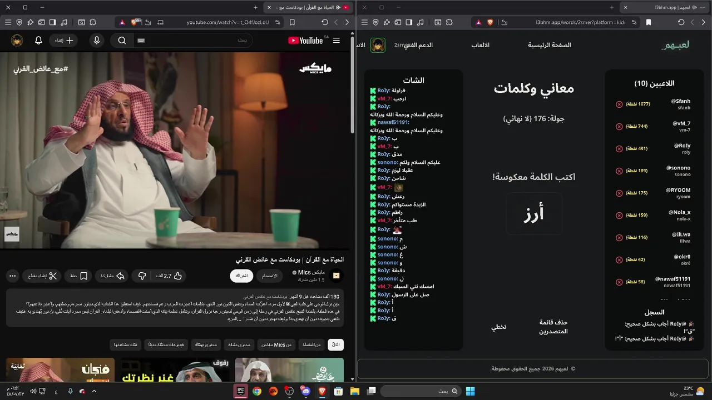The width and height of the screenshot is (712, 400).
Task: Show hidden system tray icons
Action: coord(94,391)
